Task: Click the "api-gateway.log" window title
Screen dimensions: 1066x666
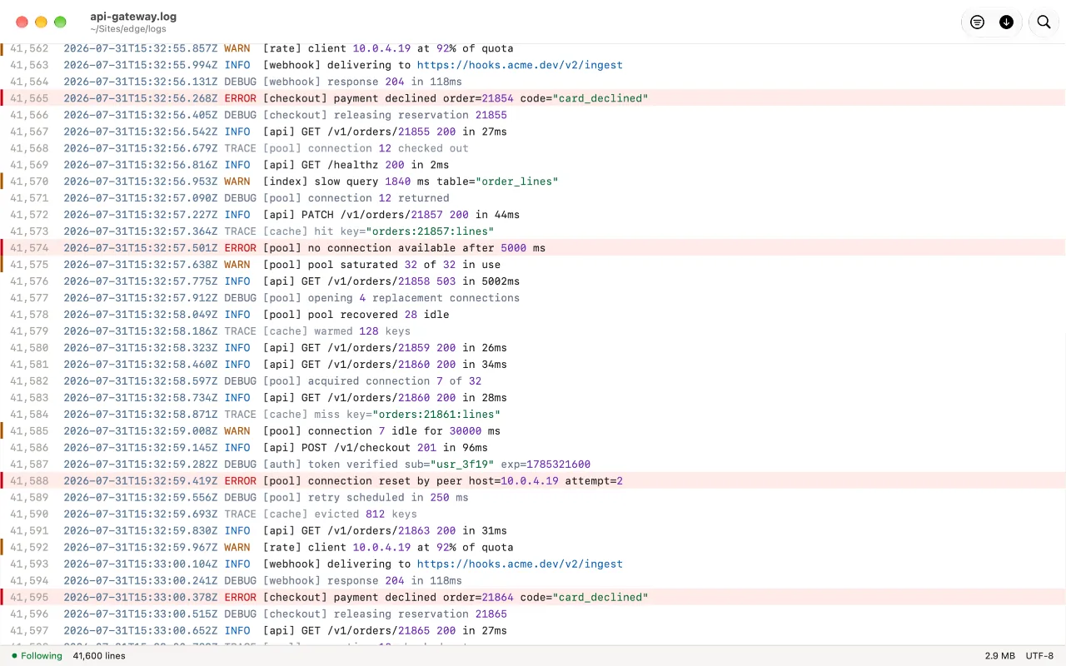Action: pyautogui.click(x=133, y=17)
